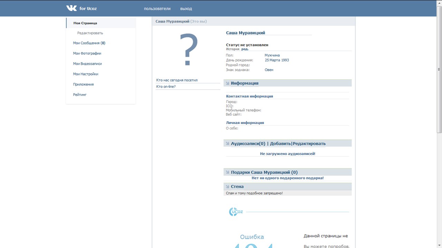Click the Личная информация heading
The image size is (442, 248).
245,123
